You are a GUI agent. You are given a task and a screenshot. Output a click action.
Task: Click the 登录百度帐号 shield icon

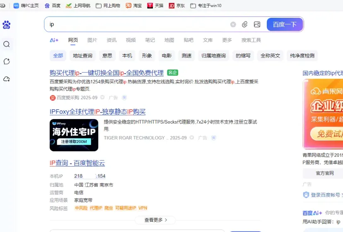point(306,195)
